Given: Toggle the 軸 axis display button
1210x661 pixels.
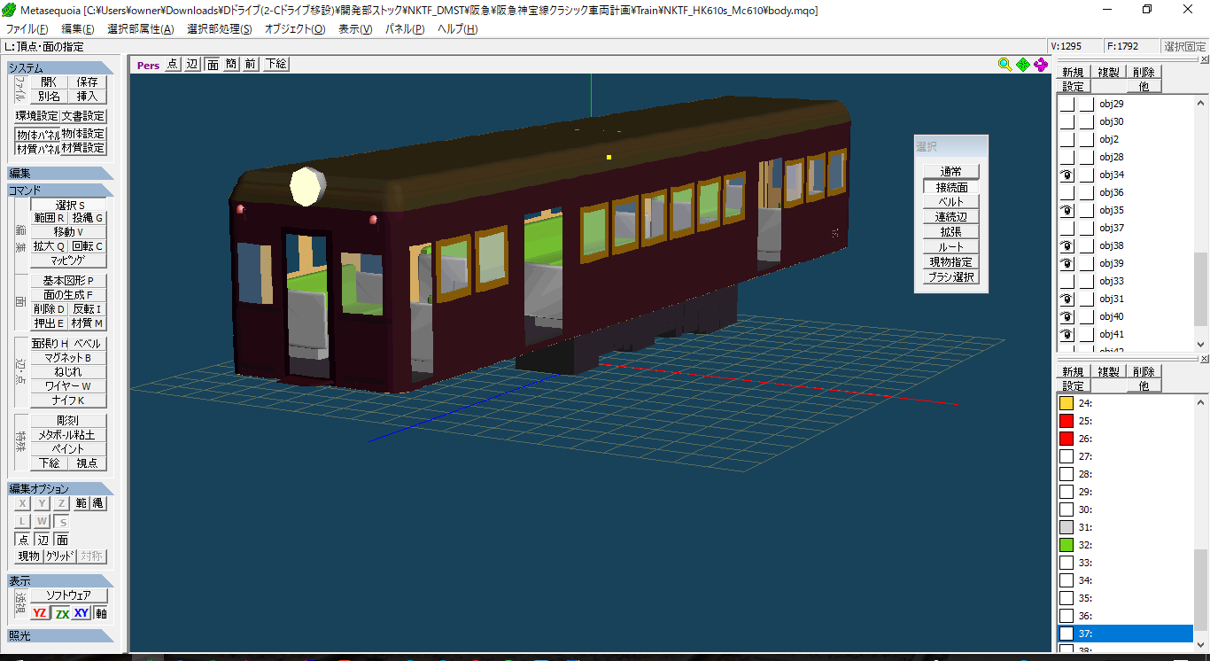Looking at the screenshot, I should 101,613.
